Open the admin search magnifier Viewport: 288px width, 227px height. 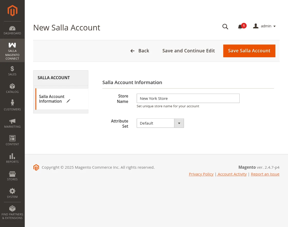(x=225, y=27)
